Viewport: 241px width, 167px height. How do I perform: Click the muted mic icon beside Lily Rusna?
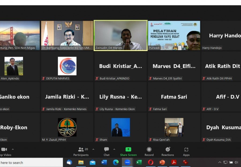(97, 109)
